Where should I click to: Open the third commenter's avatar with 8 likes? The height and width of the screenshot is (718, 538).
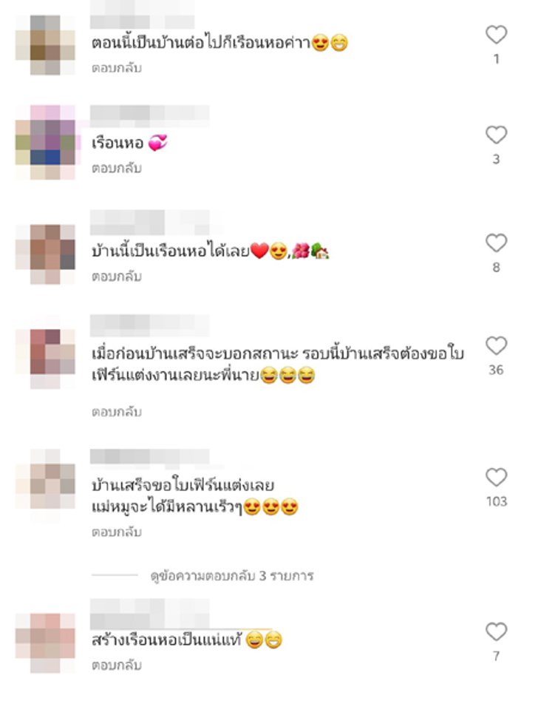click(x=45, y=254)
